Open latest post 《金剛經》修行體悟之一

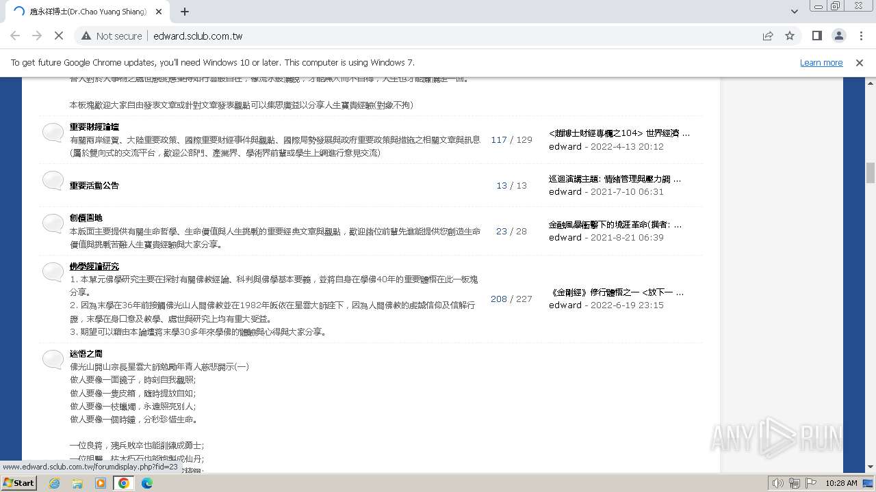[616, 292]
